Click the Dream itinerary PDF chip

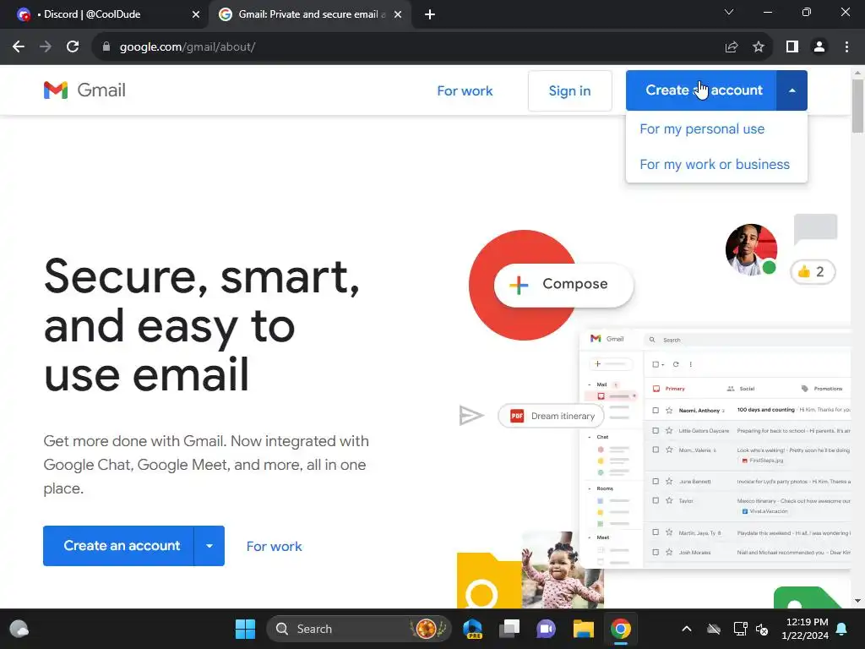pyautogui.click(x=551, y=416)
